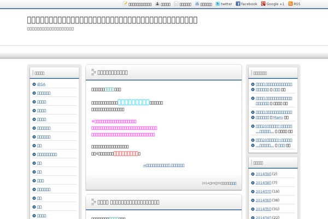Open the 2014 archive link with count (31)
The width and height of the screenshot is (328, 219).
[x=263, y=209]
